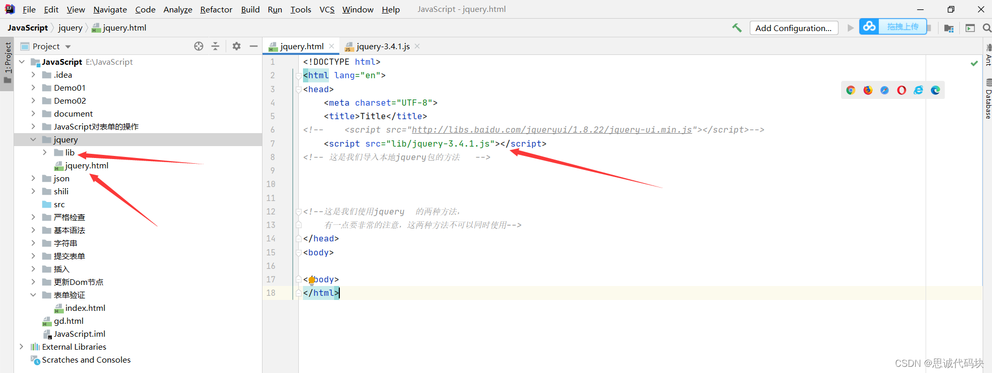992x373 pixels.
Task: Select the src folder
Action: click(x=59, y=204)
